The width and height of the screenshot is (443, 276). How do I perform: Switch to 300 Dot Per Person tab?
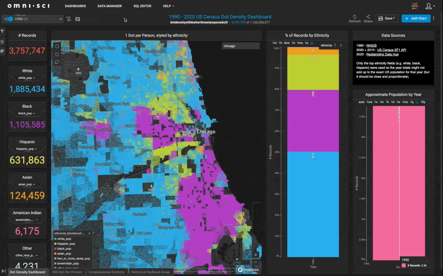coord(67,272)
